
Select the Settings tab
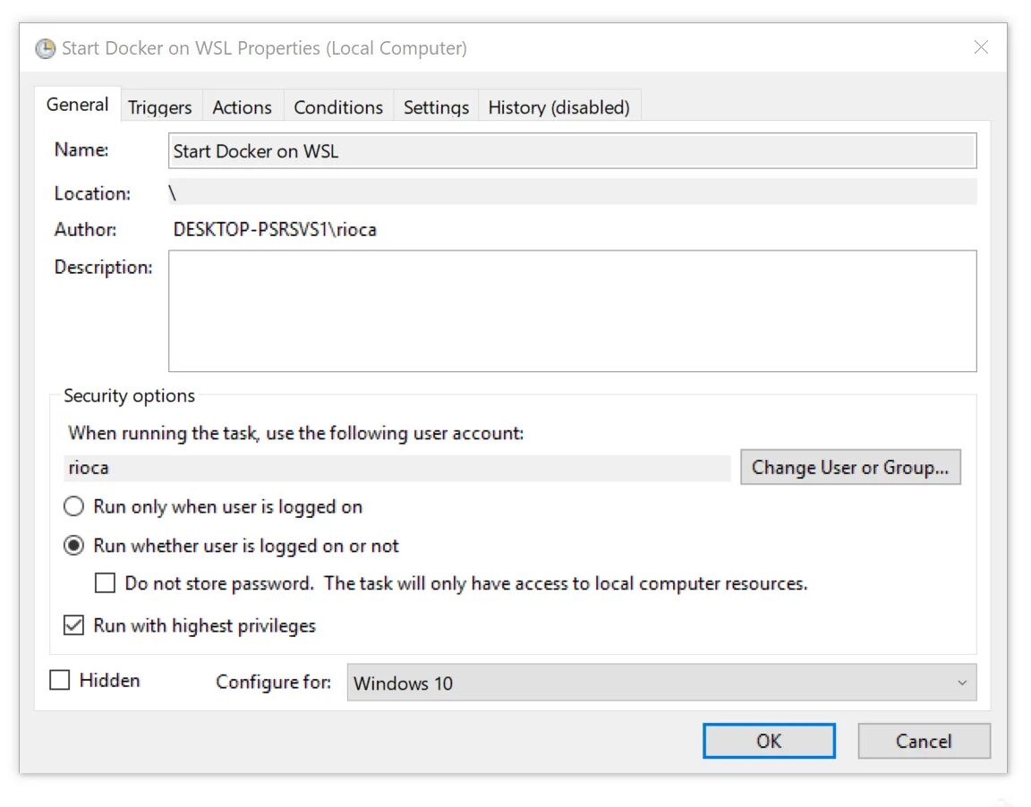[x=436, y=107]
